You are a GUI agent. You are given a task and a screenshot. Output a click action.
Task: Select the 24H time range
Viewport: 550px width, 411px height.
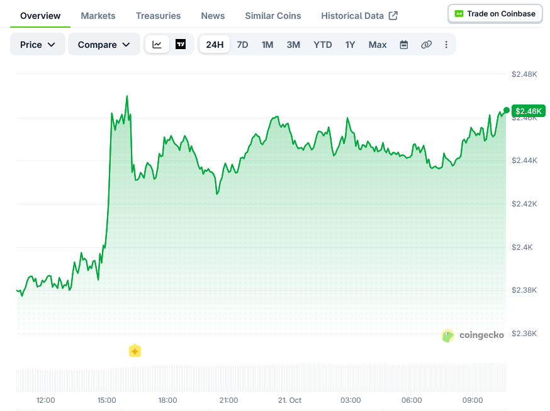215,45
